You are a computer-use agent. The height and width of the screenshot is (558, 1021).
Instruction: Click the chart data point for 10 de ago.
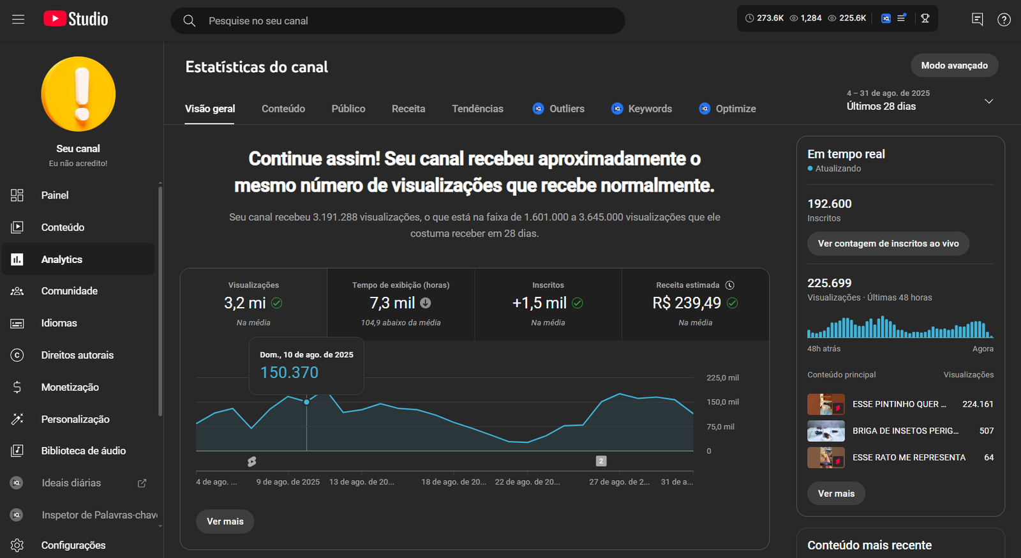click(307, 402)
